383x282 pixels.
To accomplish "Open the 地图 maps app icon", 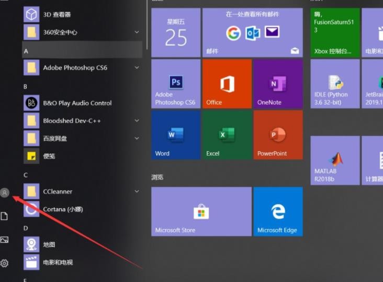I will pos(31,244).
